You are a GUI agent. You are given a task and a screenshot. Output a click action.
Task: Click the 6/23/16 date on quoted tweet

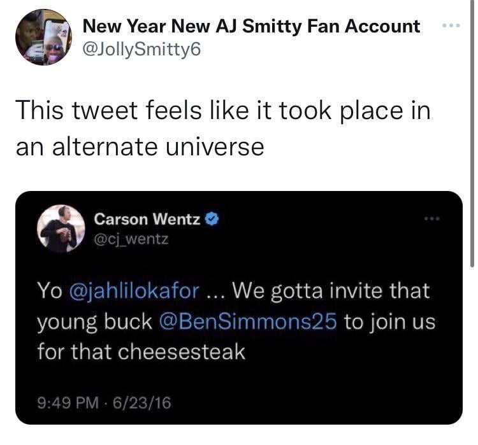pos(143,402)
